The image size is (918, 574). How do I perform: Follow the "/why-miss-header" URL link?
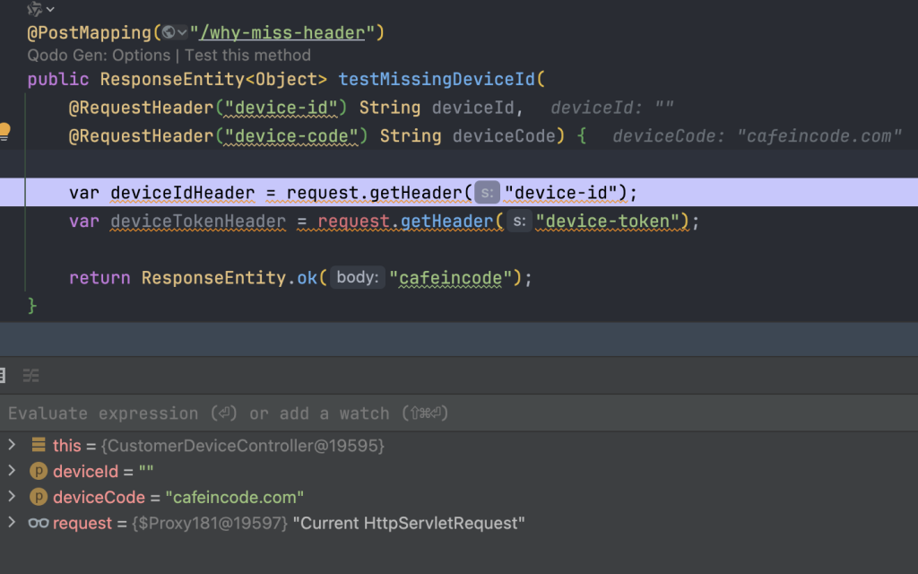click(x=281, y=33)
